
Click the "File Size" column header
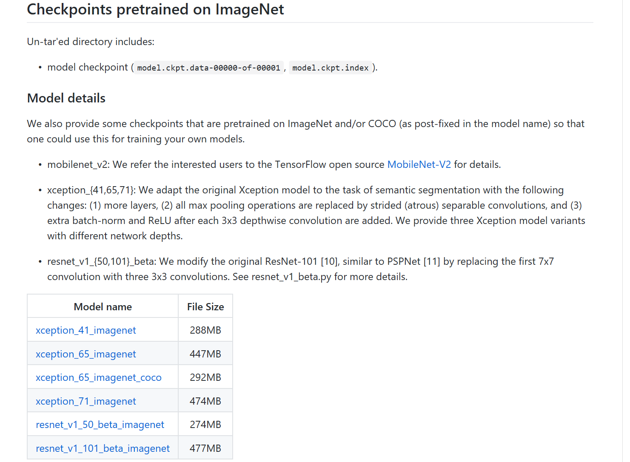pyautogui.click(x=205, y=307)
